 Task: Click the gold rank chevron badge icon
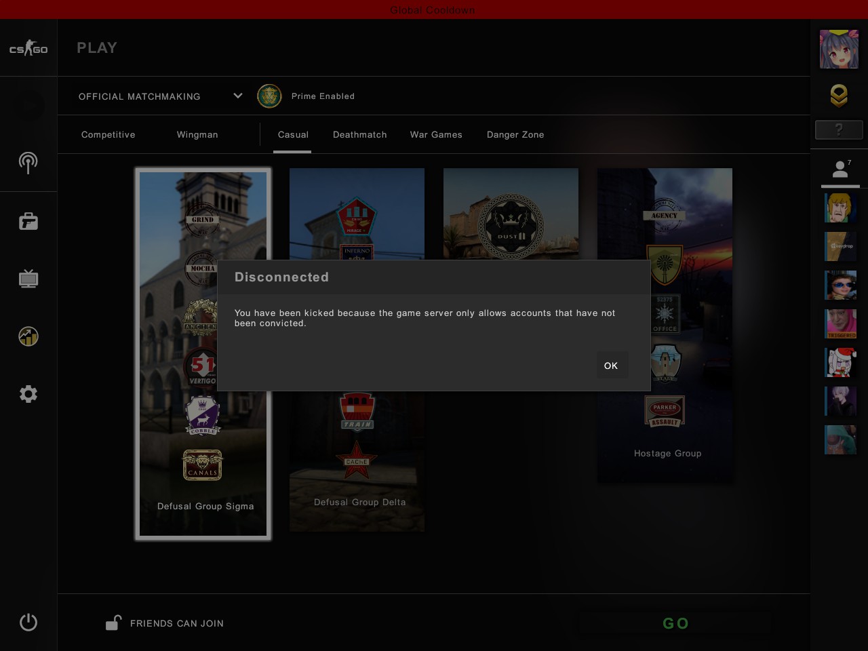click(x=839, y=96)
